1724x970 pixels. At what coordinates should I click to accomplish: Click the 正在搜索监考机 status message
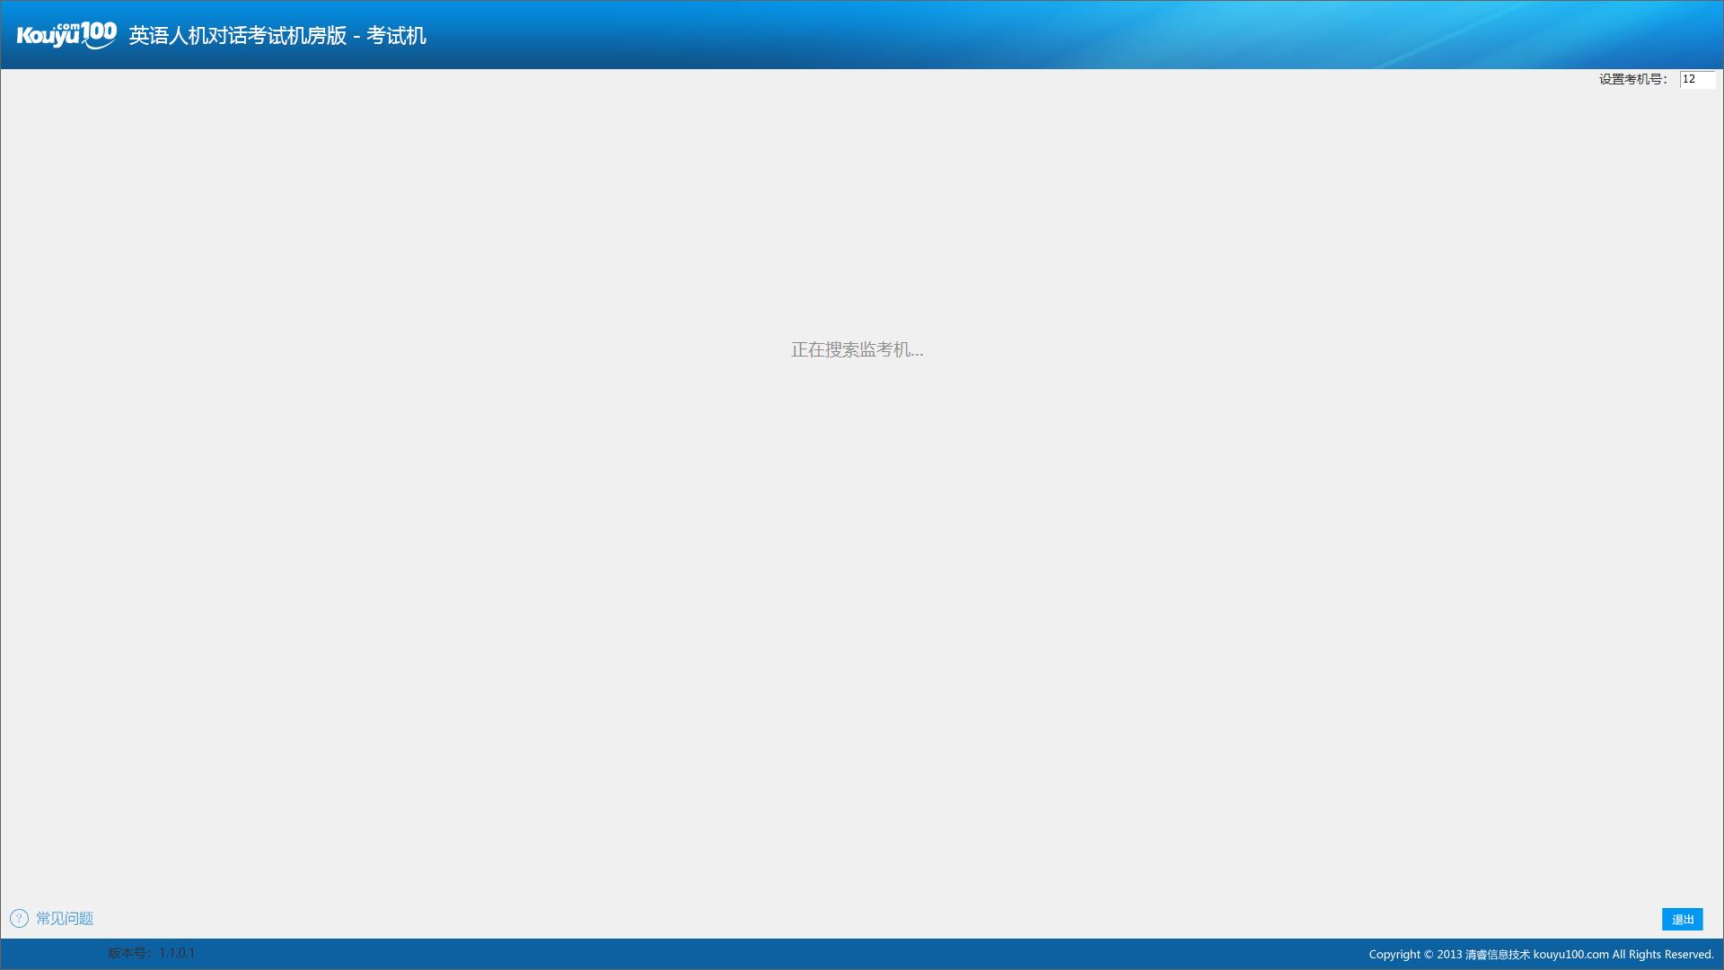(x=857, y=349)
